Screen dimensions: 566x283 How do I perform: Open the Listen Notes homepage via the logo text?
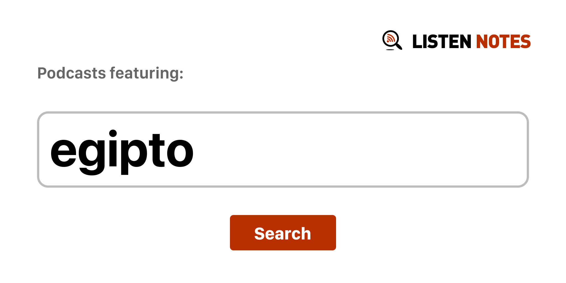point(471,41)
